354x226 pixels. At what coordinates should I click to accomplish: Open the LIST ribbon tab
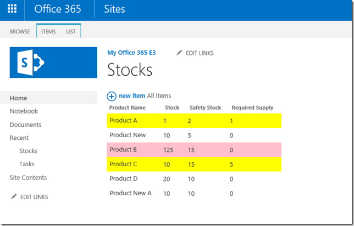[70, 32]
